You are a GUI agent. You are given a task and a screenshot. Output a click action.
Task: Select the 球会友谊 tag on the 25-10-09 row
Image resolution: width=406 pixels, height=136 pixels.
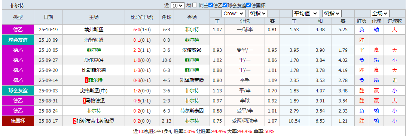coord(18,40)
